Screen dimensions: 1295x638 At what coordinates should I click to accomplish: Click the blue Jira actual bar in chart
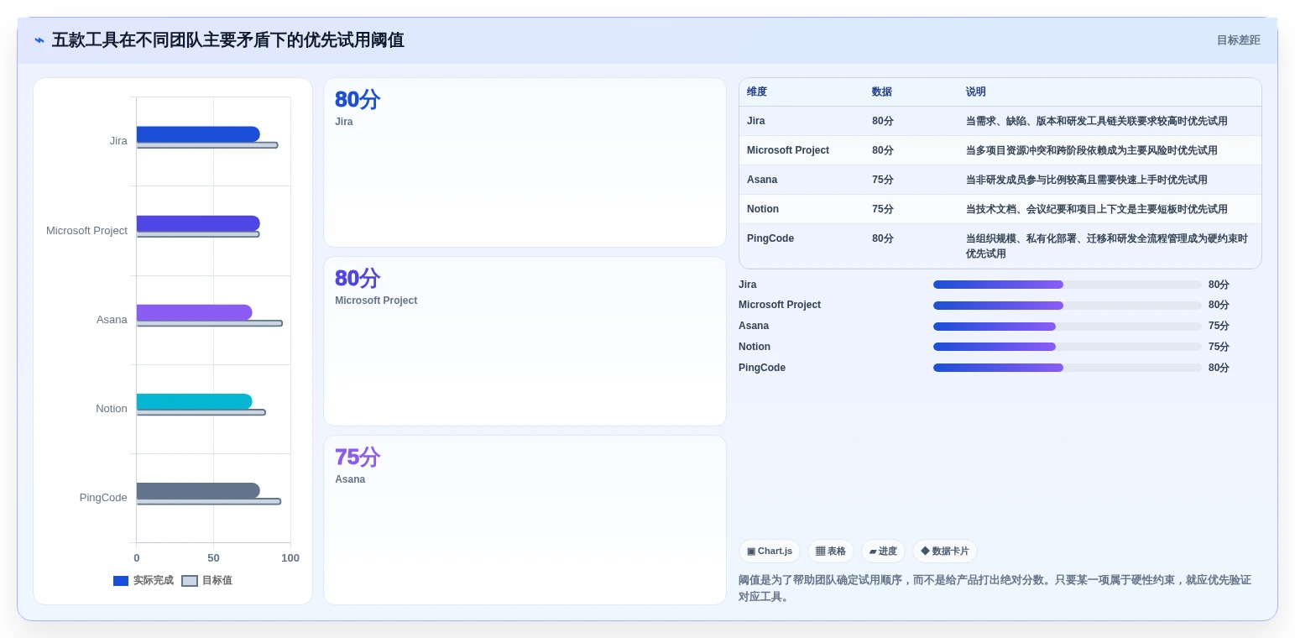pos(198,134)
